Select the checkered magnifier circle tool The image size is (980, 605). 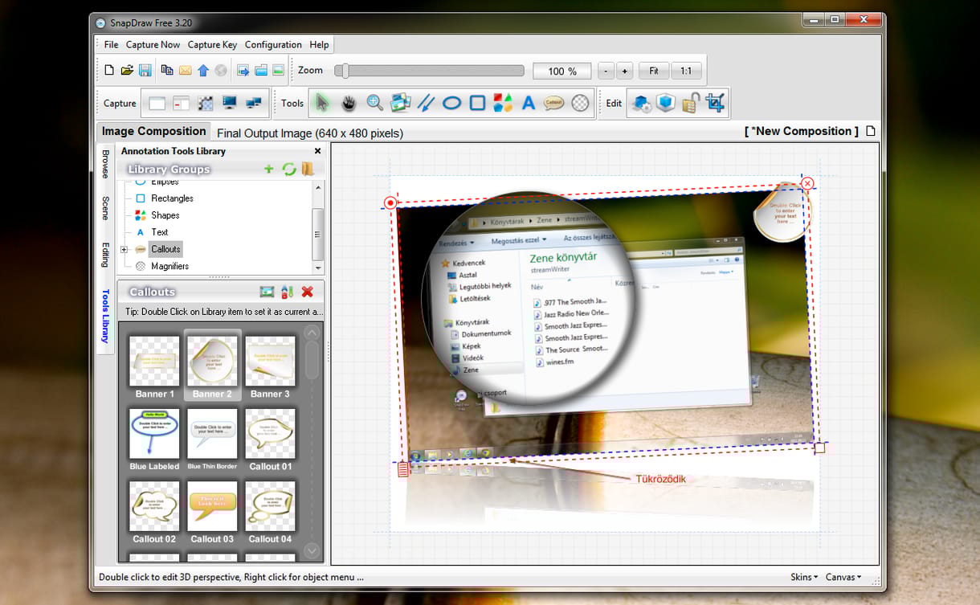(x=580, y=103)
